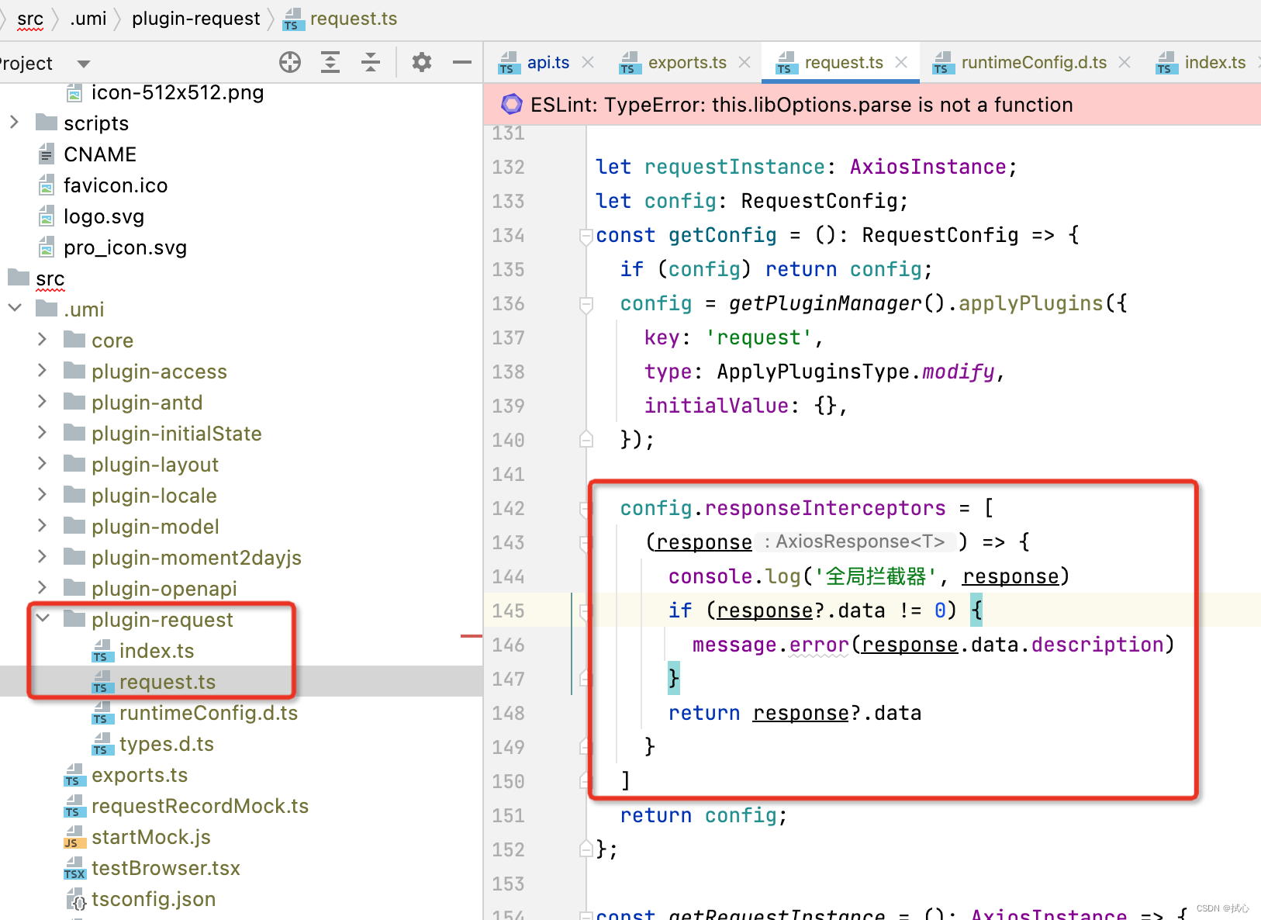Expand the plugin-locale folder
This screenshot has height=920, width=1261.
pyautogui.click(x=42, y=494)
